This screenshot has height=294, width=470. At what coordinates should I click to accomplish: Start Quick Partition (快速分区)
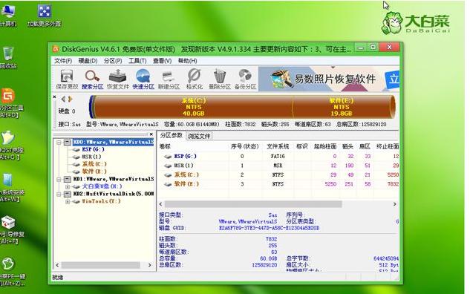point(143,79)
